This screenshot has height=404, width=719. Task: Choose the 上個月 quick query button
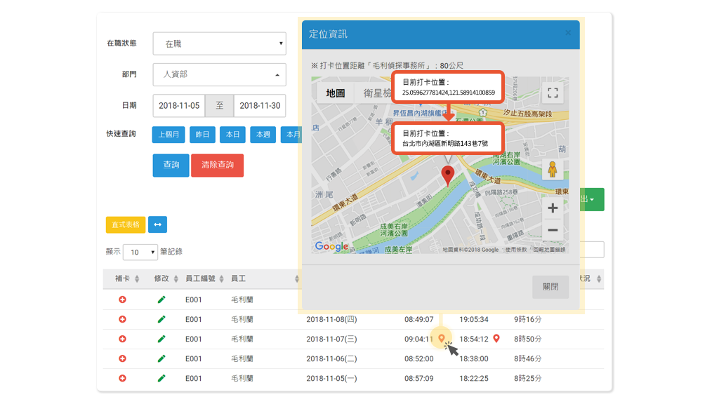point(169,135)
